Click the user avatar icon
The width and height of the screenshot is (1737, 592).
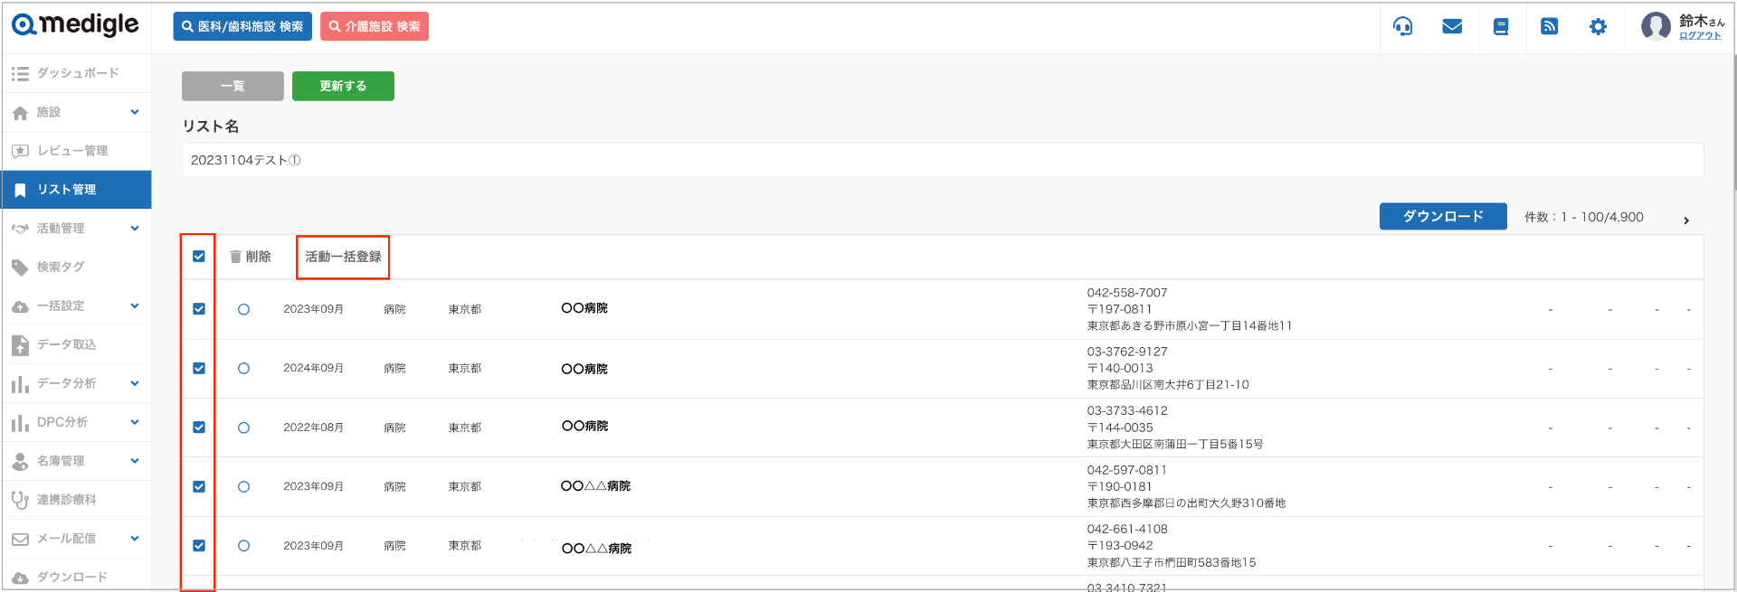(1656, 26)
